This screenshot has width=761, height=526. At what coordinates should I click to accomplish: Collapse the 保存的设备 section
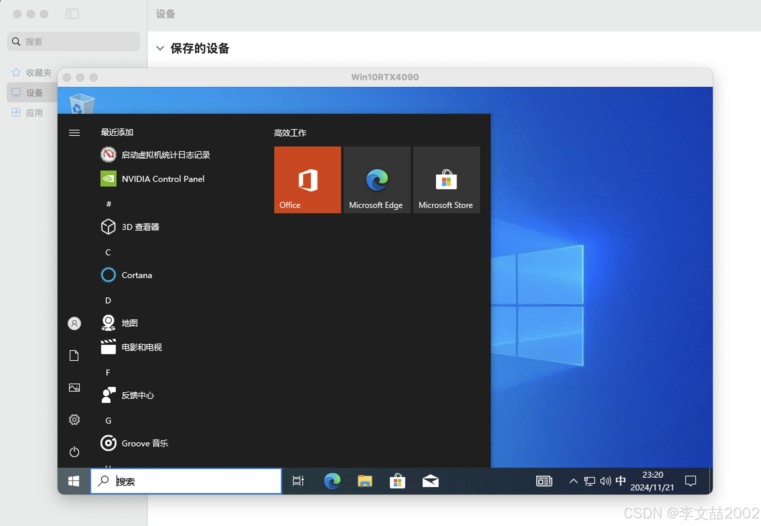click(x=160, y=48)
